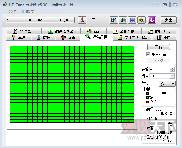Screen dimensions: 182x148
Task: Click the 退出 exit button
Action: point(169,20)
